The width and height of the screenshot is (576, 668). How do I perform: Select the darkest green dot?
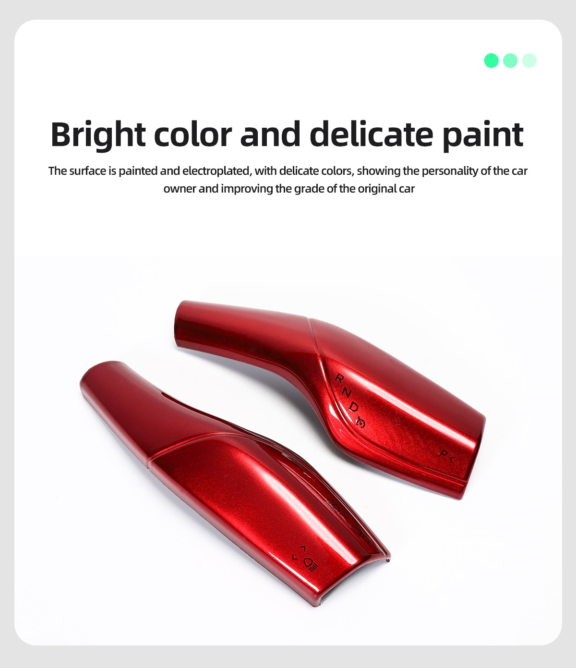point(492,61)
